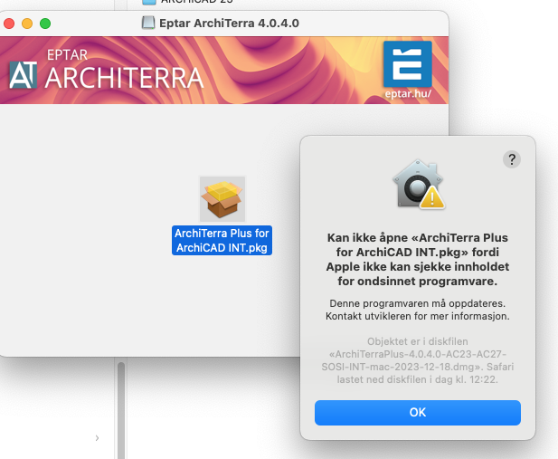
Task: Select the ArchiTerra Plus for ArchiCAD INT.pkg filename label
Action: click(222, 241)
